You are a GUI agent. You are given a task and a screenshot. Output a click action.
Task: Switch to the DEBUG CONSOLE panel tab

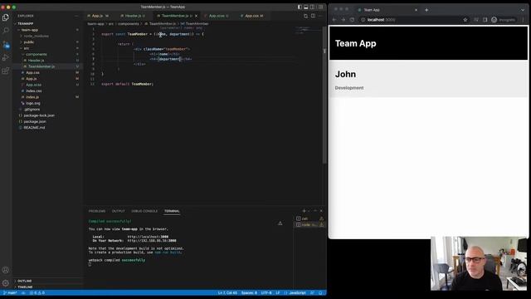[x=144, y=211]
